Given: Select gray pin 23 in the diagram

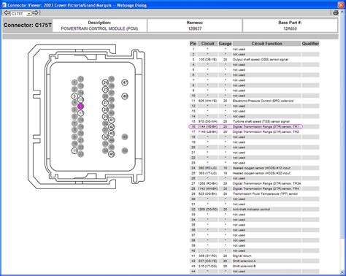Looking at the screenshot, I should tap(81, 154).
